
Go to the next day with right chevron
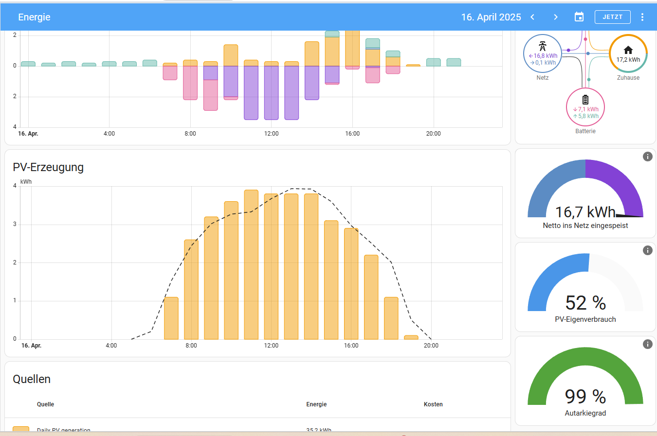click(x=556, y=17)
